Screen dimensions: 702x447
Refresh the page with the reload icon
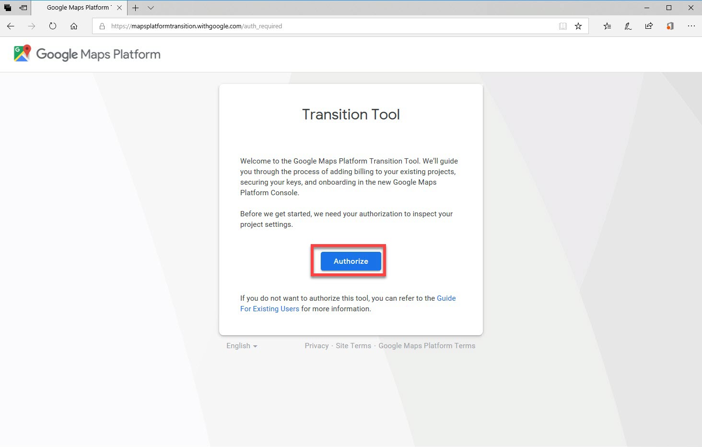[x=53, y=26]
